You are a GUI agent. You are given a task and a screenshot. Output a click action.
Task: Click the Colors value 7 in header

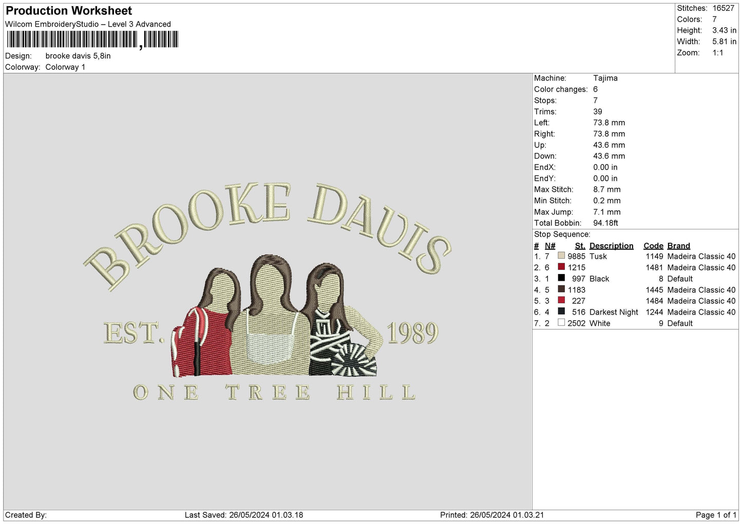pyautogui.click(x=714, y=20)
